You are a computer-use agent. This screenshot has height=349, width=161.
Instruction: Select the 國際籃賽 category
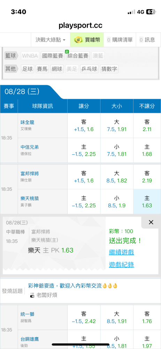tap(53, 55)
